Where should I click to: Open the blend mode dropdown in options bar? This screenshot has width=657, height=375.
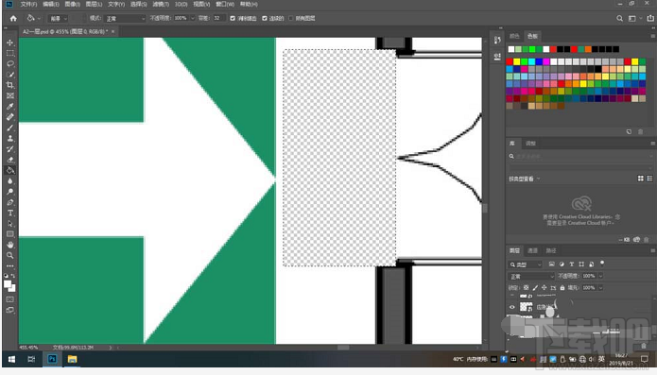[125, 18]
